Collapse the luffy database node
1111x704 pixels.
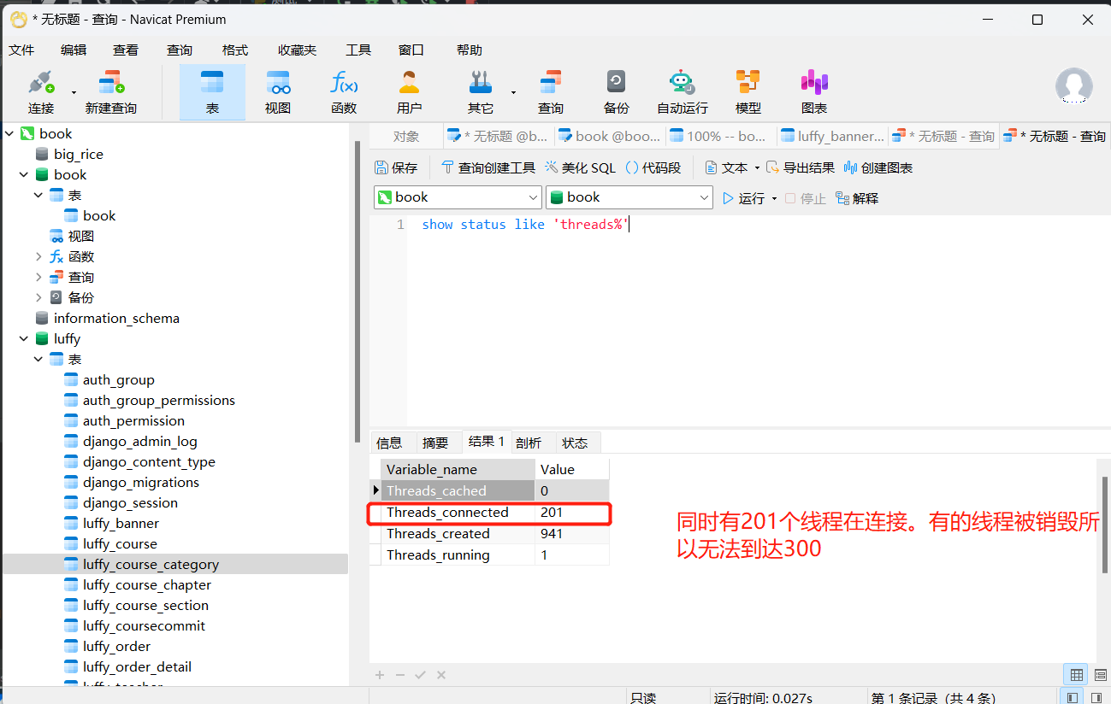click(x=24, y=338)
